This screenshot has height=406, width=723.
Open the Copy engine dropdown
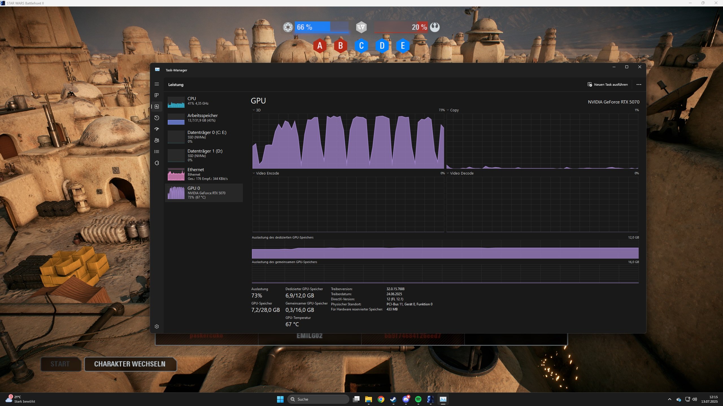(453, 110)
